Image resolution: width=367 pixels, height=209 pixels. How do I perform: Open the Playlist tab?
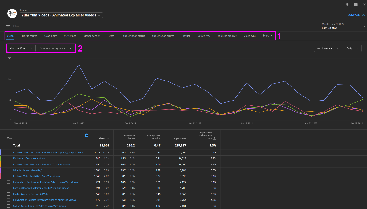pyautogui.click(x=186, y=36)
